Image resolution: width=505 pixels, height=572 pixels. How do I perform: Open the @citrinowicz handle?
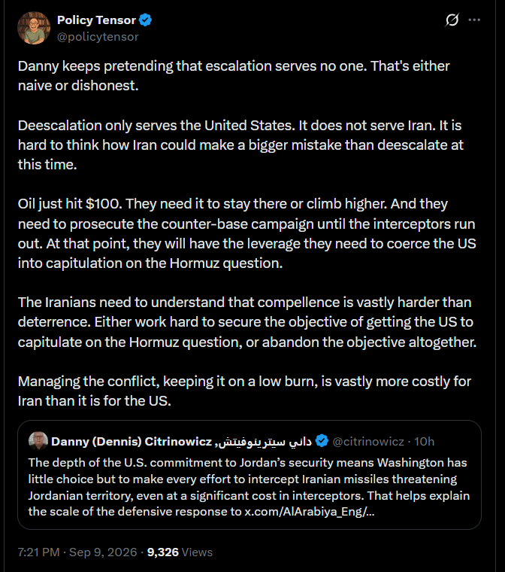(368, 441)
